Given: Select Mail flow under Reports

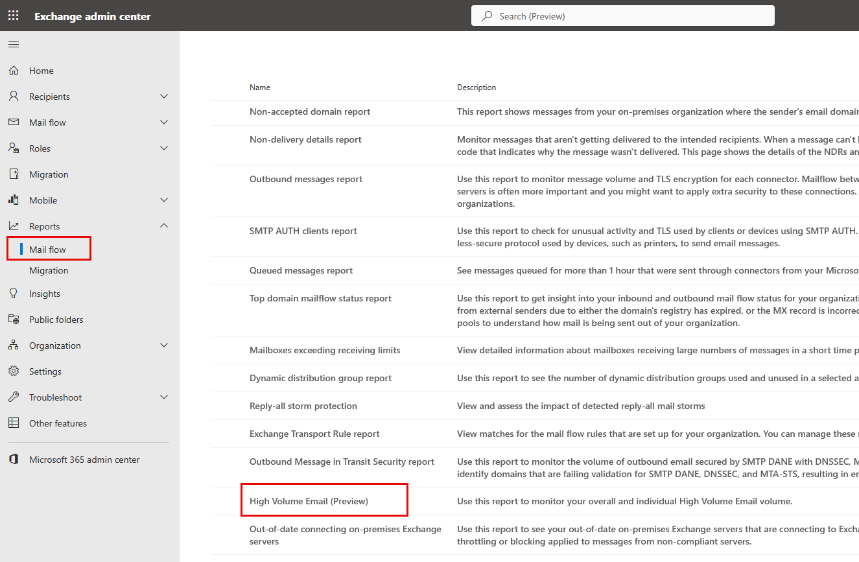Looking at the screenshot, I should 47,250.
